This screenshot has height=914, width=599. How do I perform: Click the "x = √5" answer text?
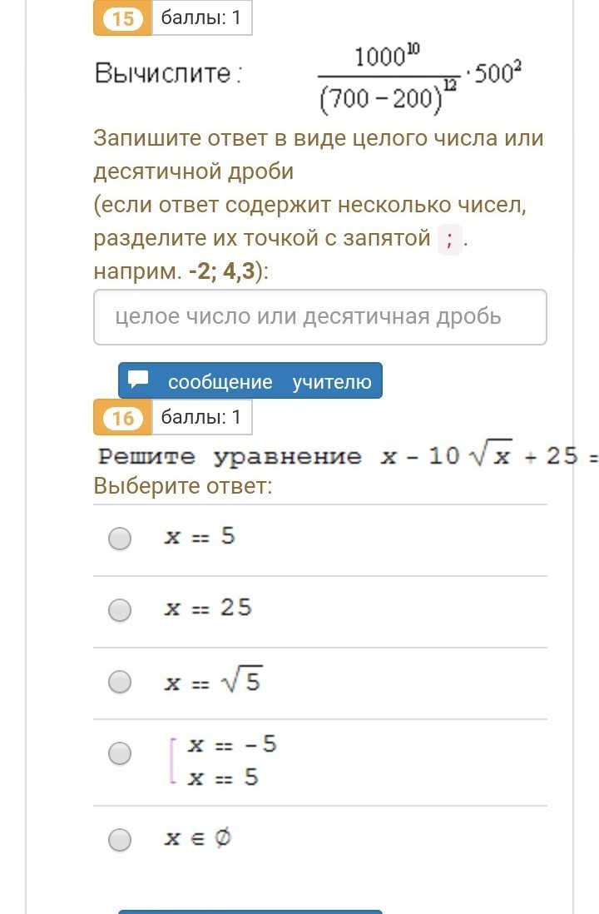pos(213,683)
